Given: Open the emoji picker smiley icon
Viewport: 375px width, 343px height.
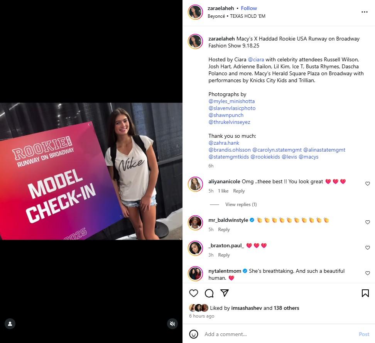Looking at the screenshot, I should click(x=193, y=334).
